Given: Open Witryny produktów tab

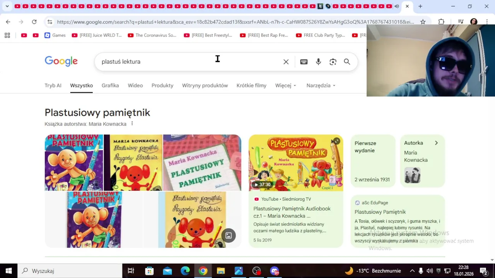Looking at the screenshot, I should coord(205,85).
